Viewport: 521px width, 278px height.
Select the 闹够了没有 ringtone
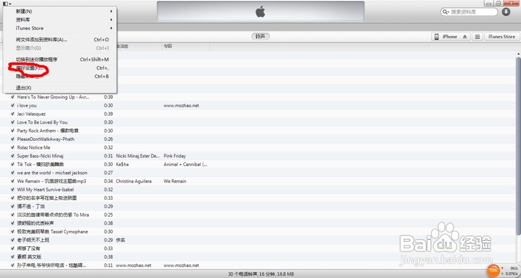[x=29, y=248]
